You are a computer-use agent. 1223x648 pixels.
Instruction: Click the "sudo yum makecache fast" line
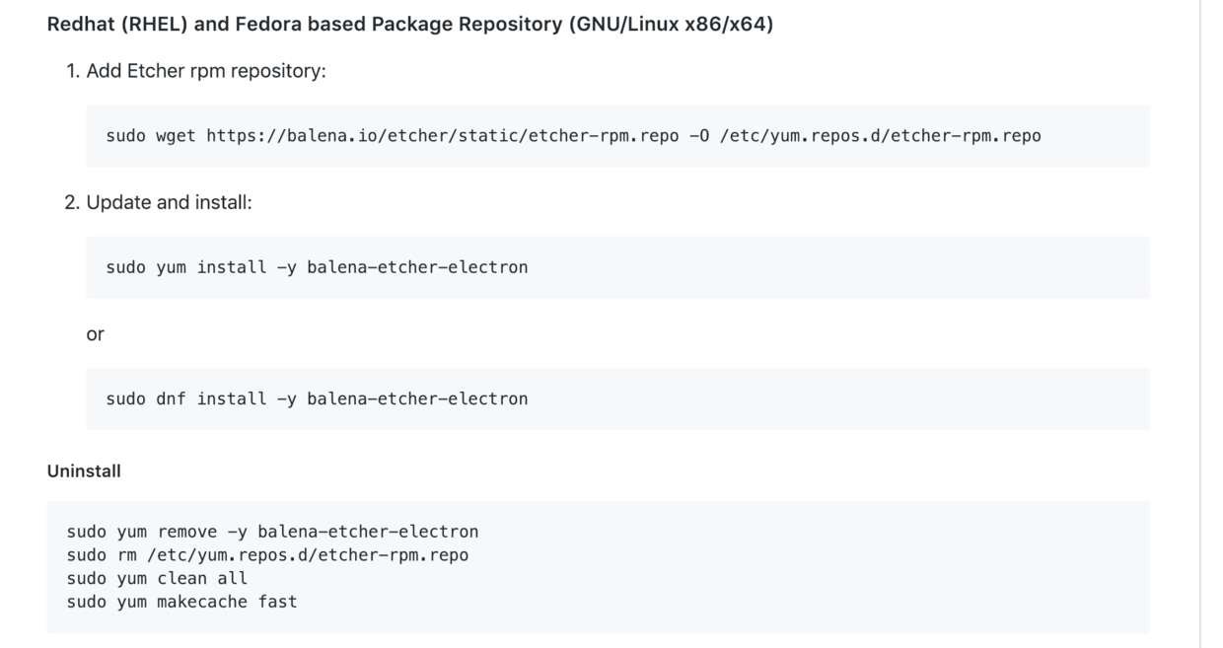pyautogui.click(x=181, y=602)
